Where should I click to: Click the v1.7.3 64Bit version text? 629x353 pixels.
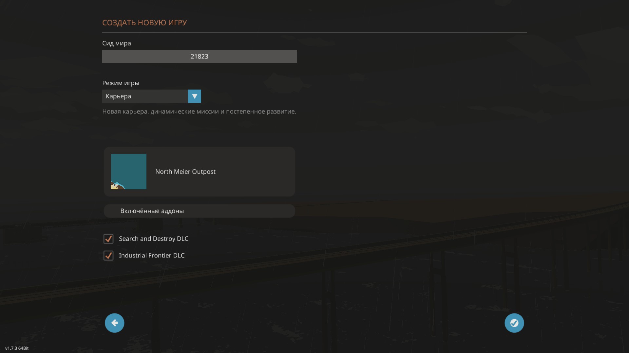click(17, 348)
